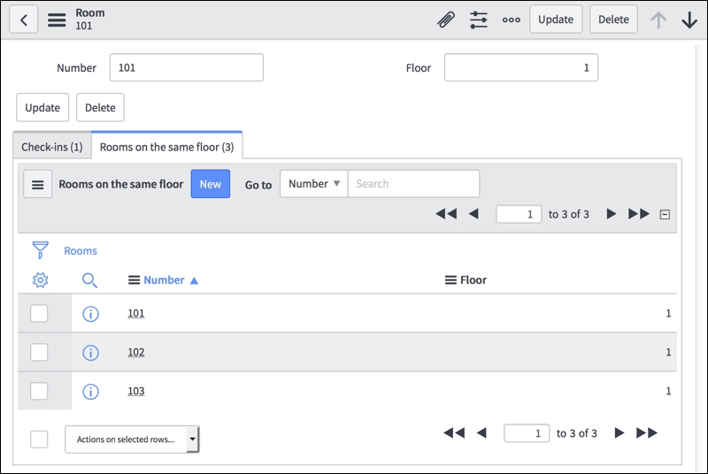The width and height of the screenshot is (708, 474).
Task: Open the filter funnel icon
Action: pyautogui.click(x=40, y=250)
